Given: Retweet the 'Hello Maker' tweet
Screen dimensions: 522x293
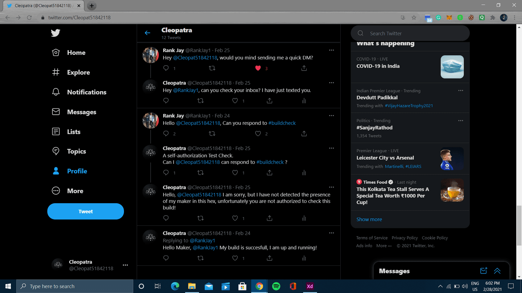Looking at the screenshot, I should tap(200, 258).
